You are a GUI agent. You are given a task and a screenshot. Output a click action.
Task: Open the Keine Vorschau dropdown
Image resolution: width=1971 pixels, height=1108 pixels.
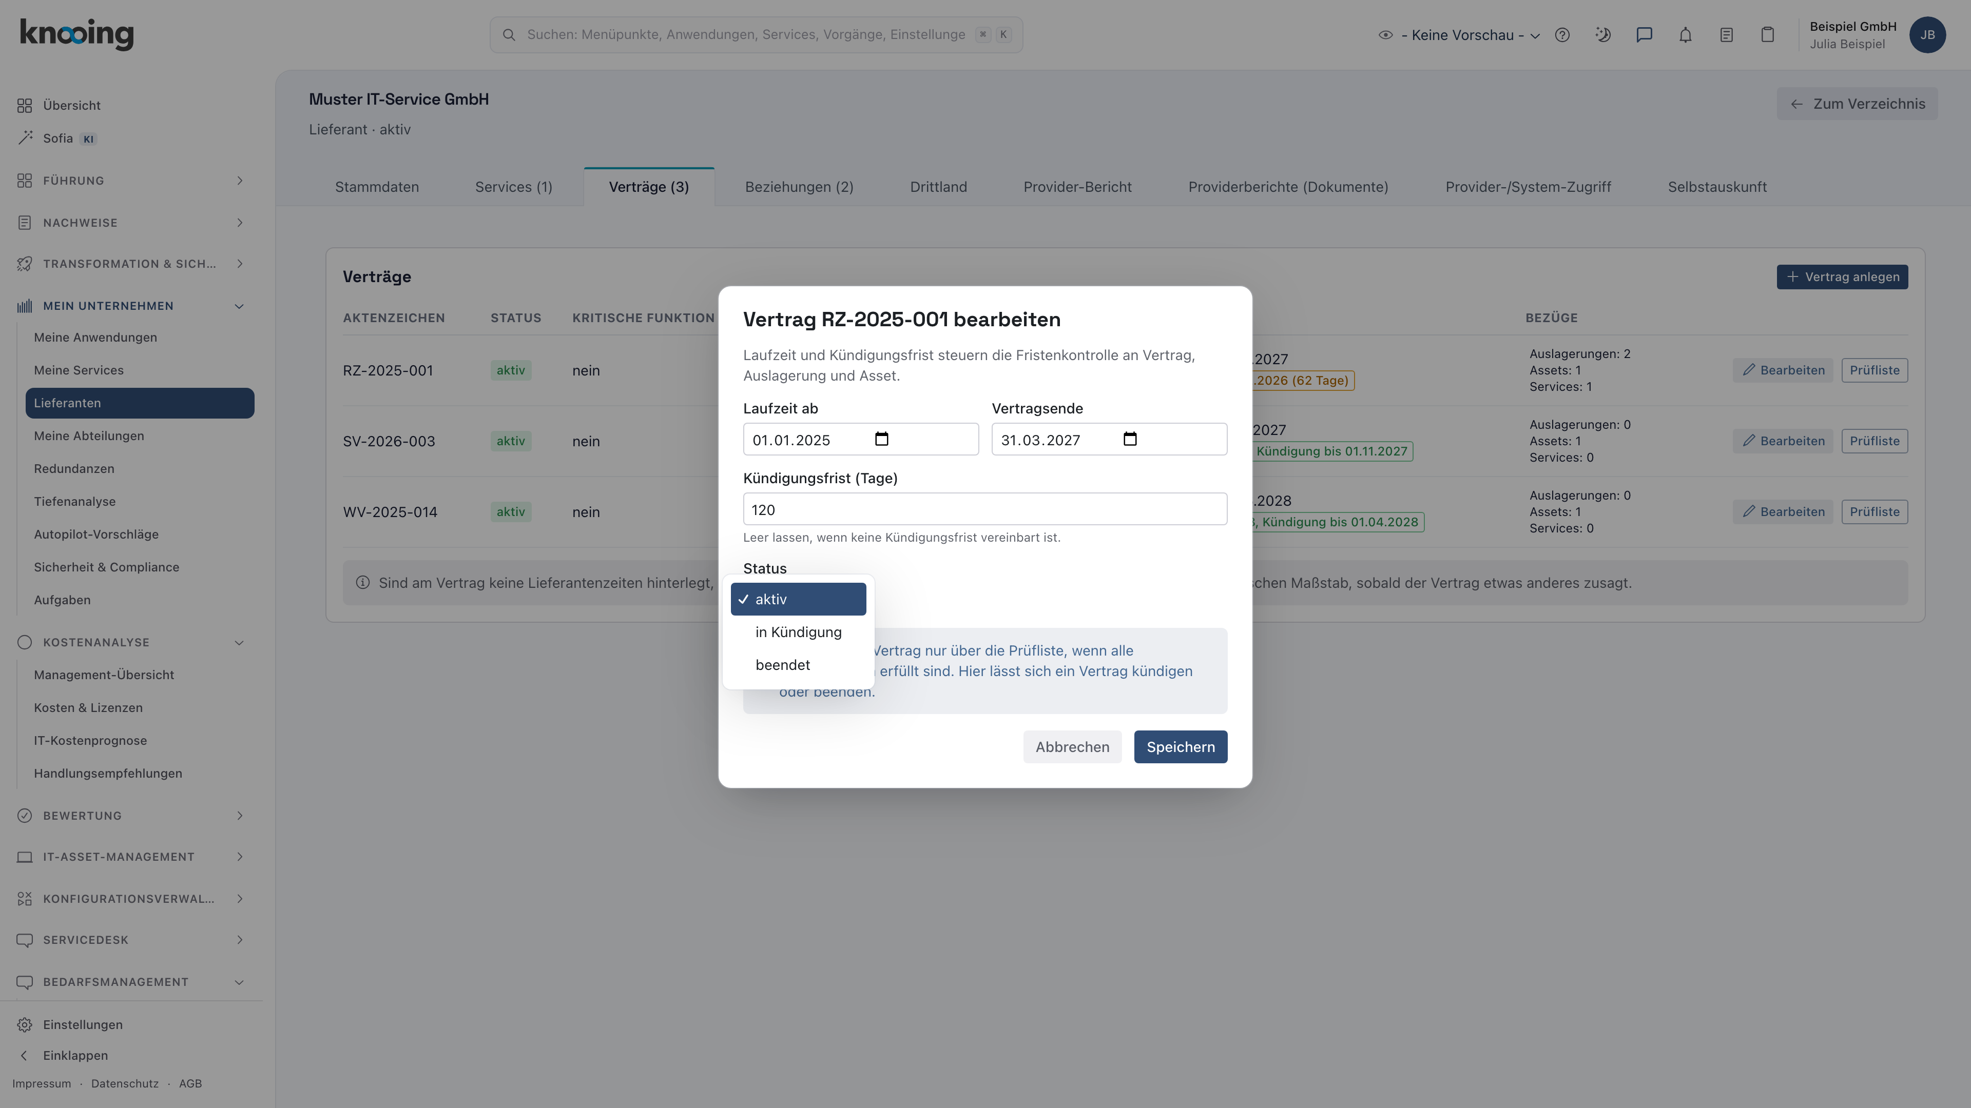pos(1459,35)
